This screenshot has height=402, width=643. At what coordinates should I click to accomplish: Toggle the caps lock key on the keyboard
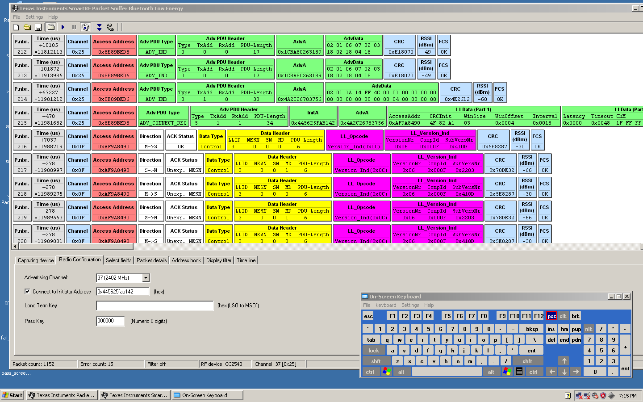(x=374, y=351)
